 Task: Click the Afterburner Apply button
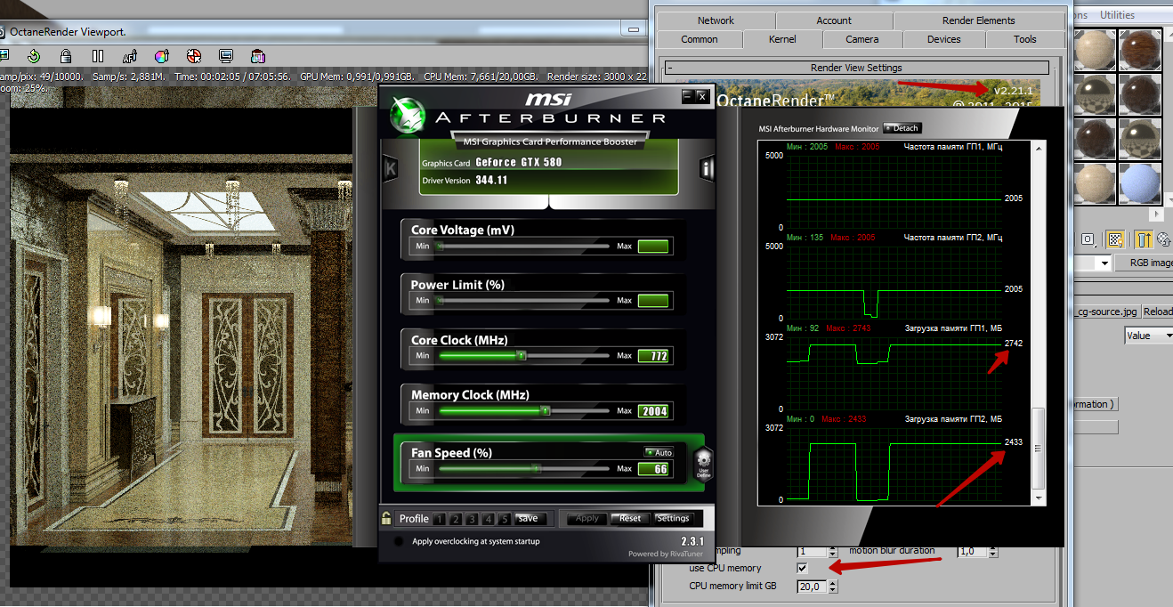pyautogui.click(x=587, y=518)
